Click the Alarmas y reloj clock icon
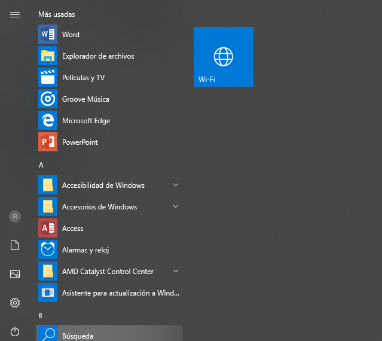382x341 pixels. [48, 249]
